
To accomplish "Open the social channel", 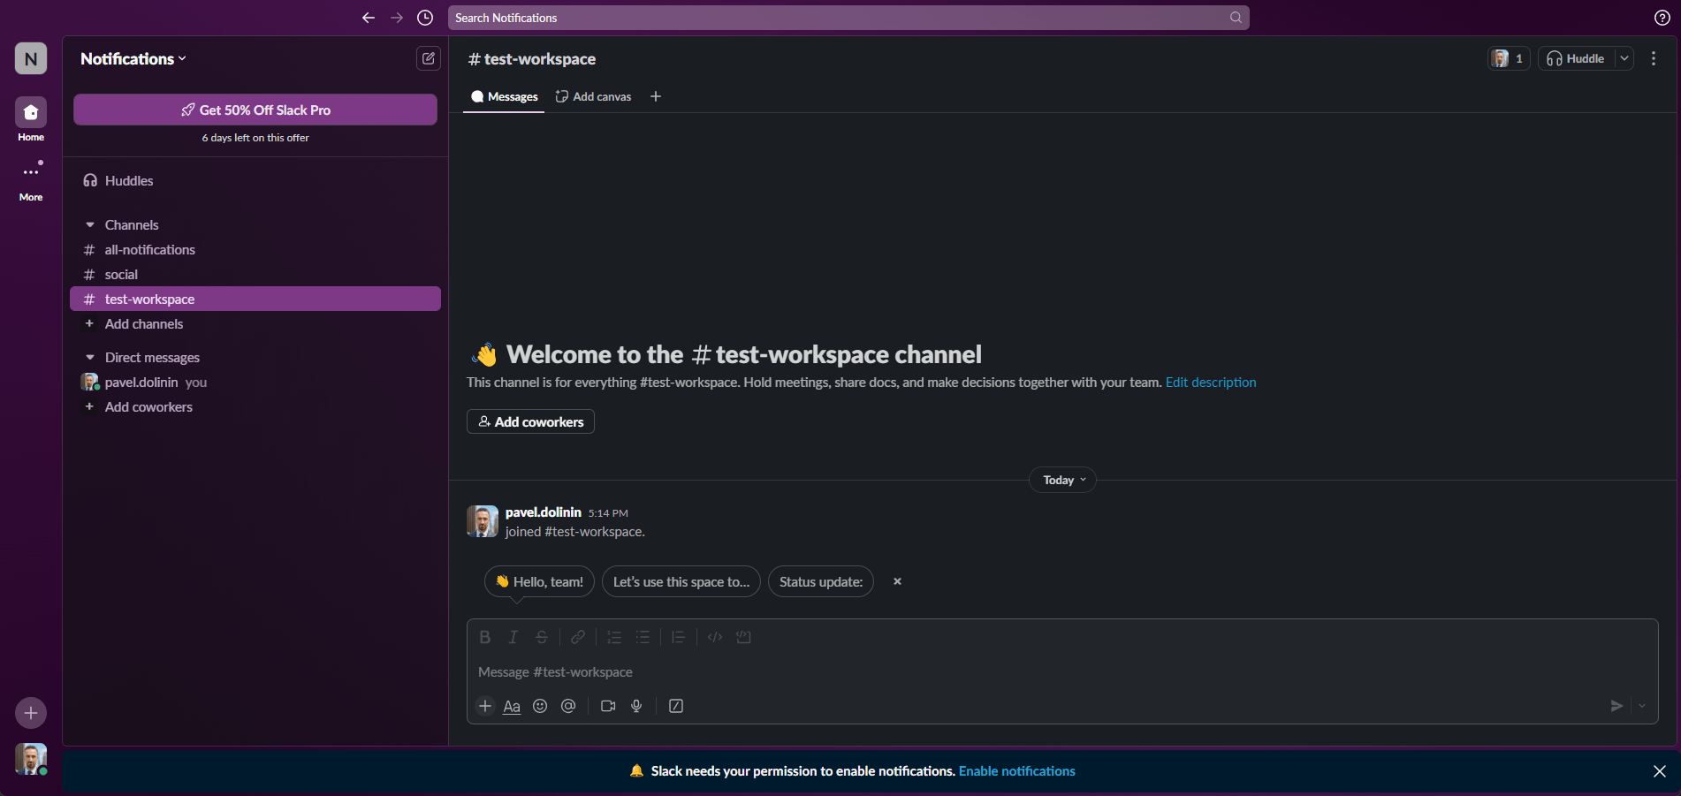I will (121, 275).
